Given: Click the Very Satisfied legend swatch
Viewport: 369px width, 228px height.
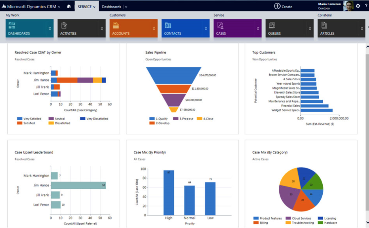Looking at the screenshot, I should tap(20, 119).
